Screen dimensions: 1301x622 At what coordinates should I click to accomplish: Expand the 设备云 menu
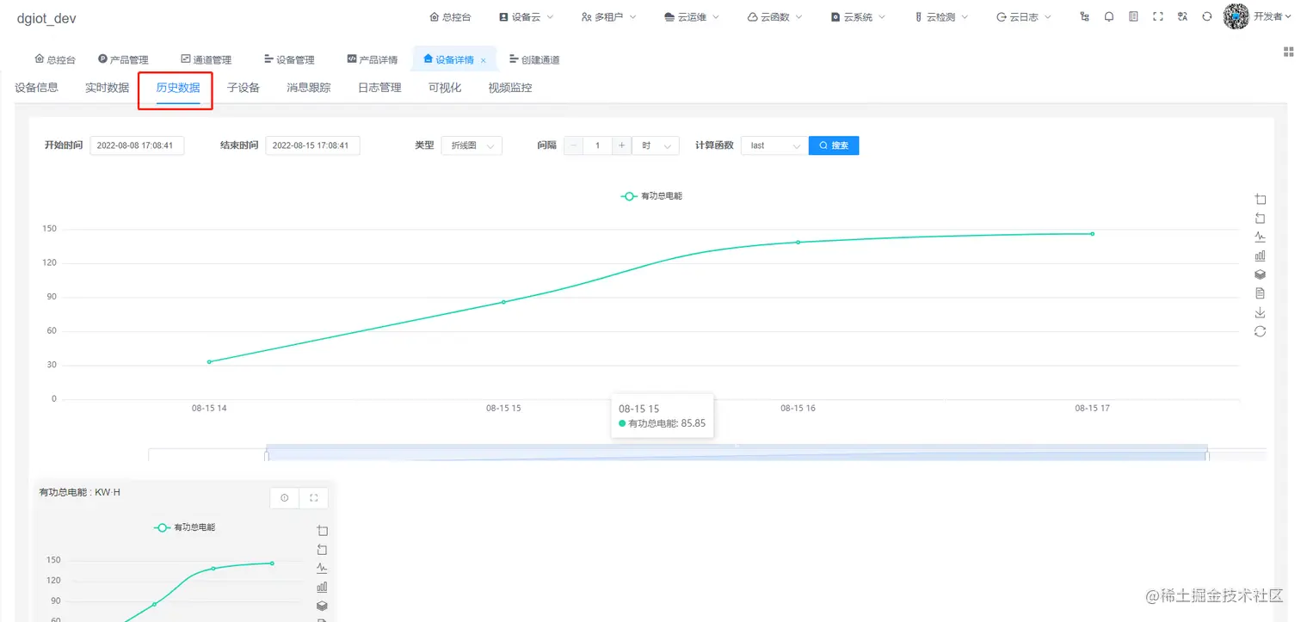click(526, 16)
